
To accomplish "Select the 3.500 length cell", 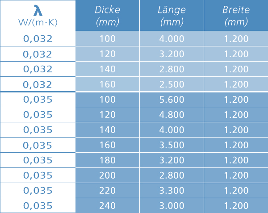I will click(172, 145).
